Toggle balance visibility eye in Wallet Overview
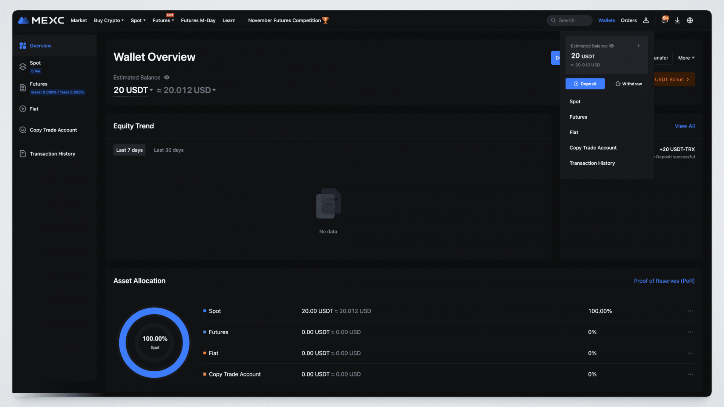The height and width of the screenshot is (407, 724). (x=167, y=78)
